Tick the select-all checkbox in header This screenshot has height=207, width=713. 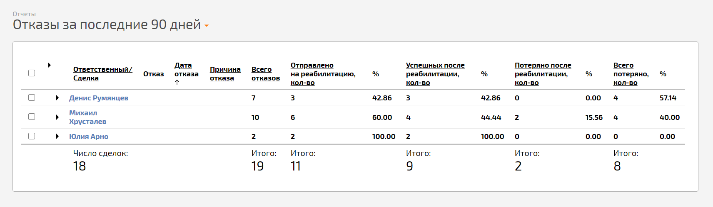[x=32, y=73]
